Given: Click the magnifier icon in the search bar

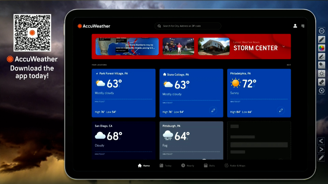Looking at the screenshot, I should click(x=159, y=26).
